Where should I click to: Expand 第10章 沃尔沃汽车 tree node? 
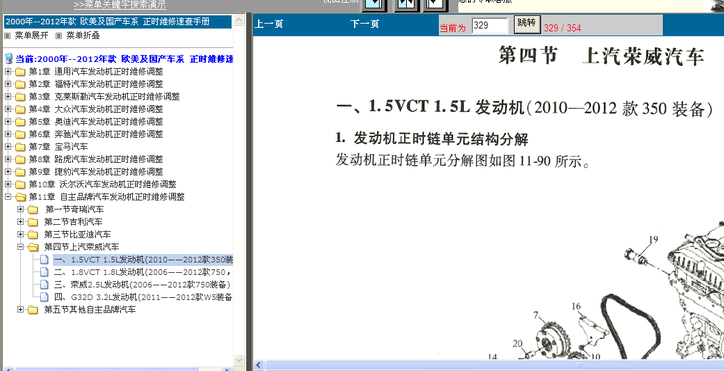coord(8,184)
